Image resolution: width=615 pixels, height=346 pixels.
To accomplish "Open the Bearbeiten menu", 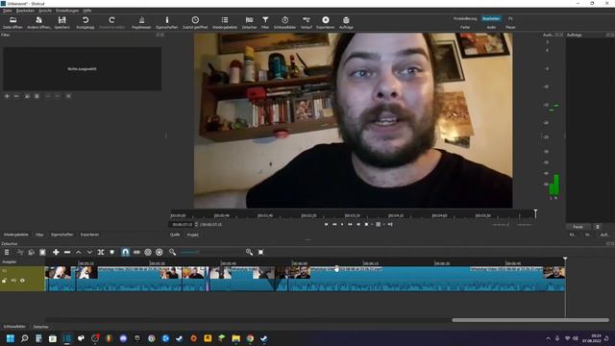I will (25, 11).
